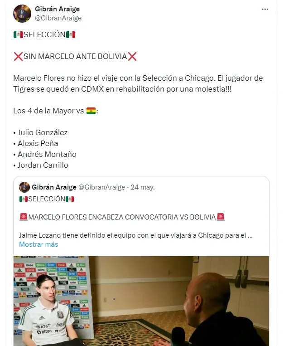Open the 24 may. timestamp link
This screenshot has height=346, width=284.
[x=143, y=187]
